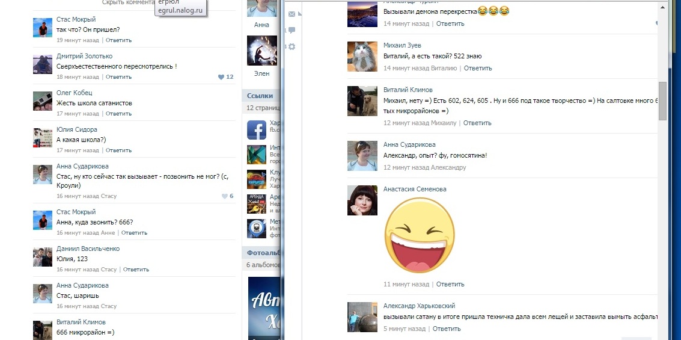Image resolution: width=681 pixels, height=340 pixels.
Task: Click the mail envelope icon in sidebar
Action: pos(292,14)
